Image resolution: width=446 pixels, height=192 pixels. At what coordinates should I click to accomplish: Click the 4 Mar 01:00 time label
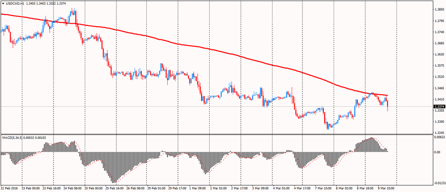281,188
